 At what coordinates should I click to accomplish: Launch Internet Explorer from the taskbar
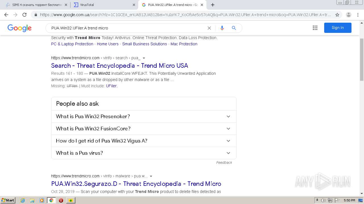23,200
